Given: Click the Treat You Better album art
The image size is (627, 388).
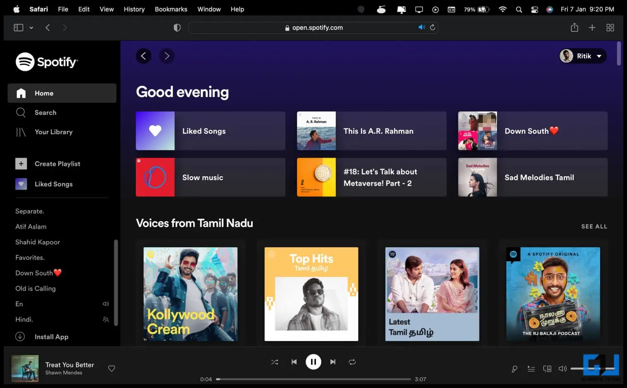Looking at the screenshot, I should (25, 368).
